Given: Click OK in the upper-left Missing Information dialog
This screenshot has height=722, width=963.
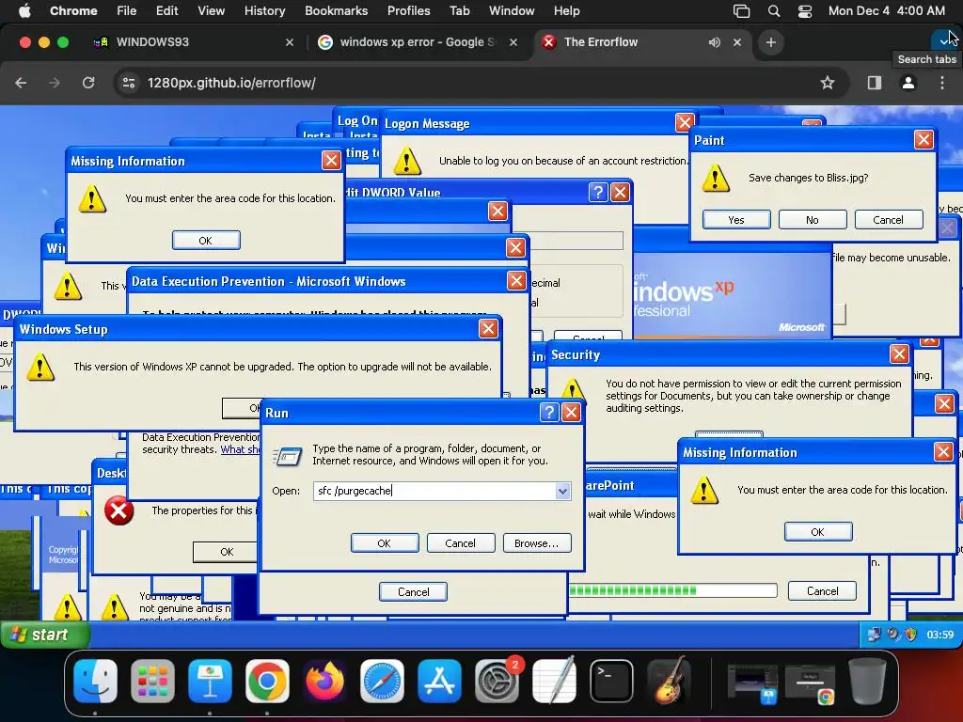Looking at the screenshot, I should [206, 241].
